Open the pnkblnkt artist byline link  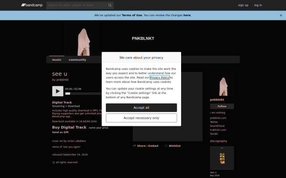(x=62, y=80)
